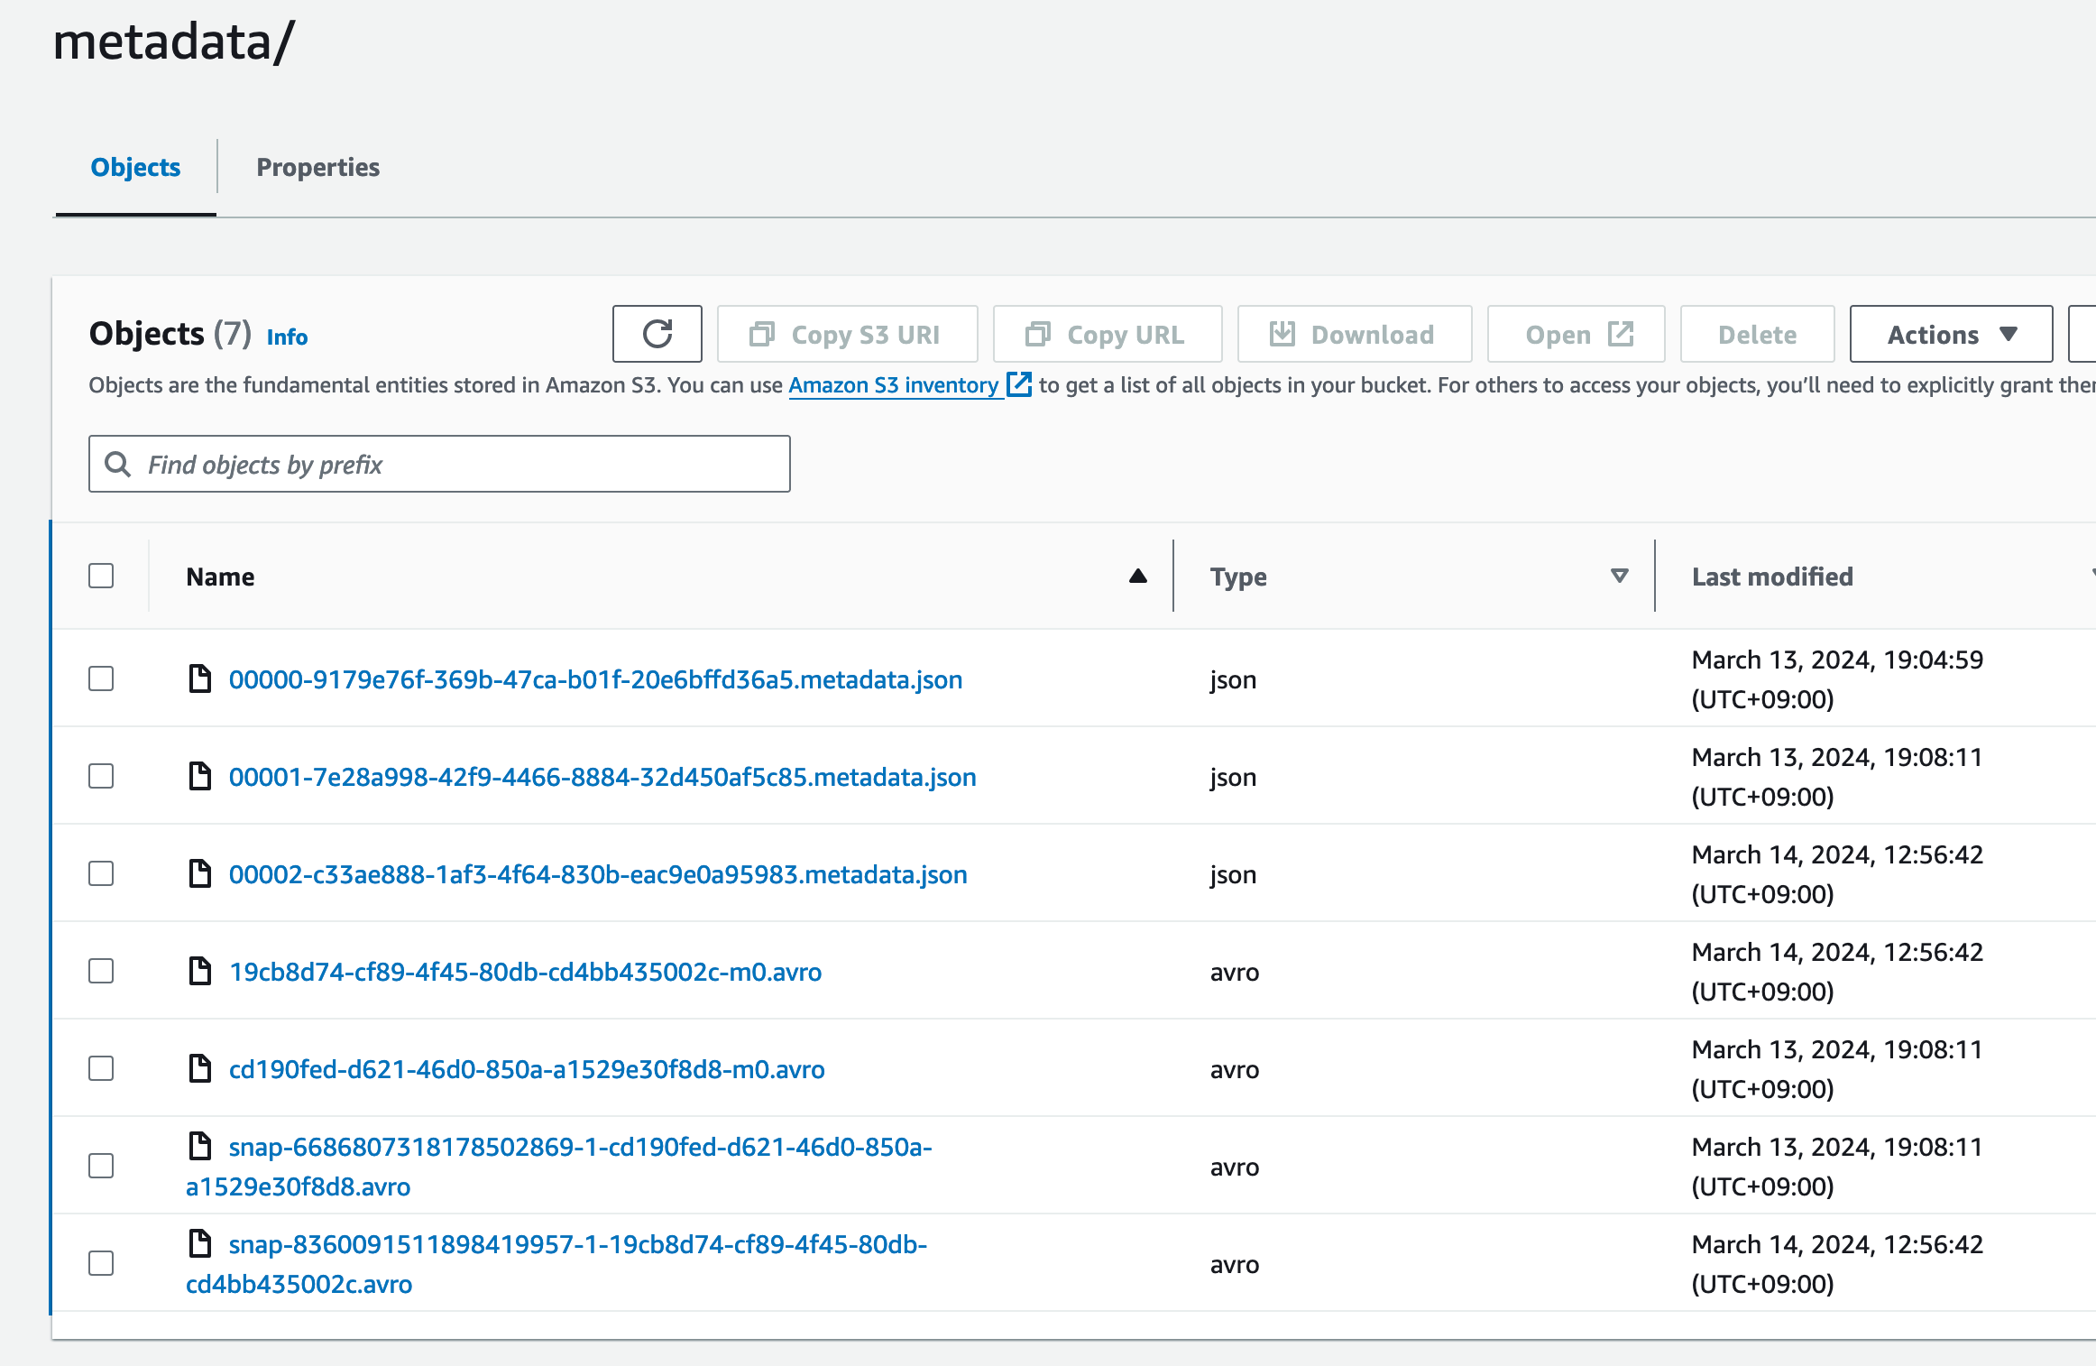This screenshot has width=2096, height=1366.
Task: Click the file icon beside 19cb8d74 avro object
Action: pos(200,971)
